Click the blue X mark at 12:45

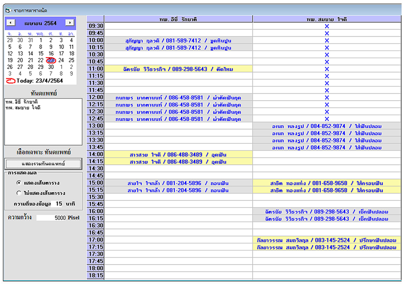327,119
